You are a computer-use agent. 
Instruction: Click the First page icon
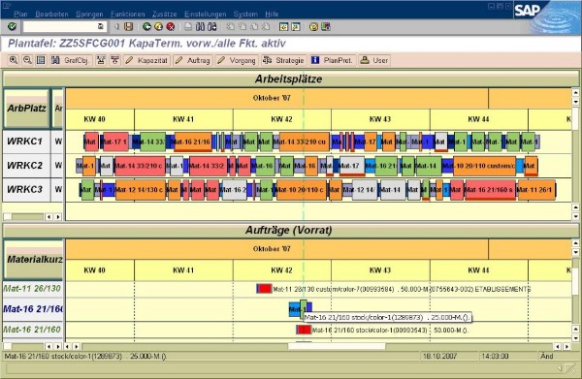(231, 27)
